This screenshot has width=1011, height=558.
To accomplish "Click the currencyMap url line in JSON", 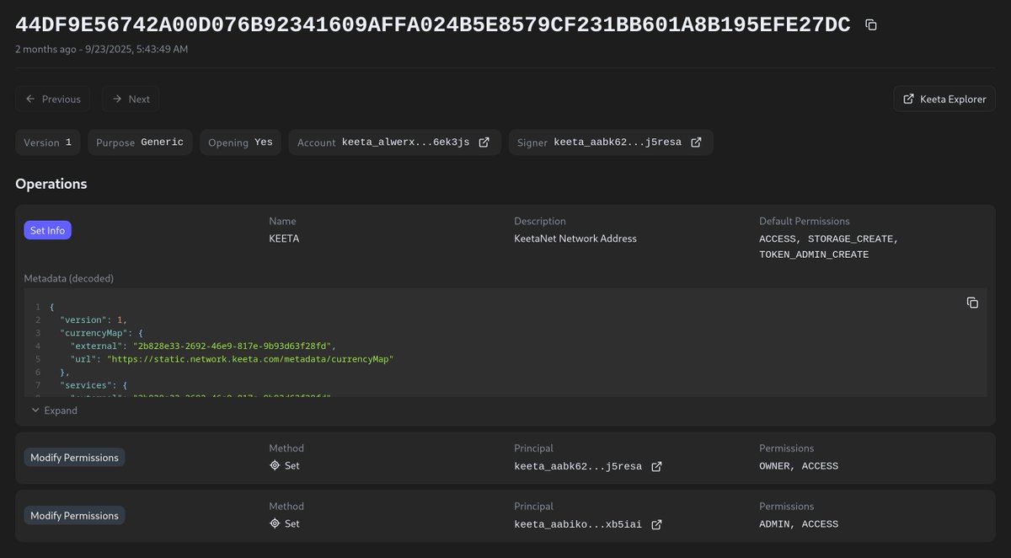I will (x=232, y=359).
